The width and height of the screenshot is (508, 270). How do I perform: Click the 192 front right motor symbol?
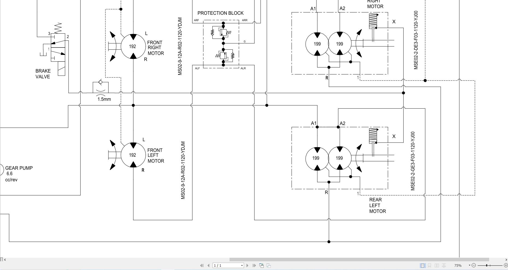click(x=133, y=46)
